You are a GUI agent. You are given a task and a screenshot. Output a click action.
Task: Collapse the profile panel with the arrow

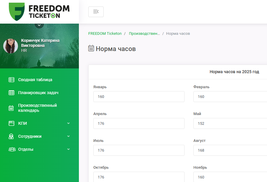[39, 25]
